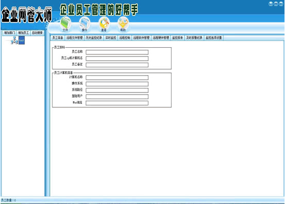Open the 监控报告 tab

click(178, 38)
